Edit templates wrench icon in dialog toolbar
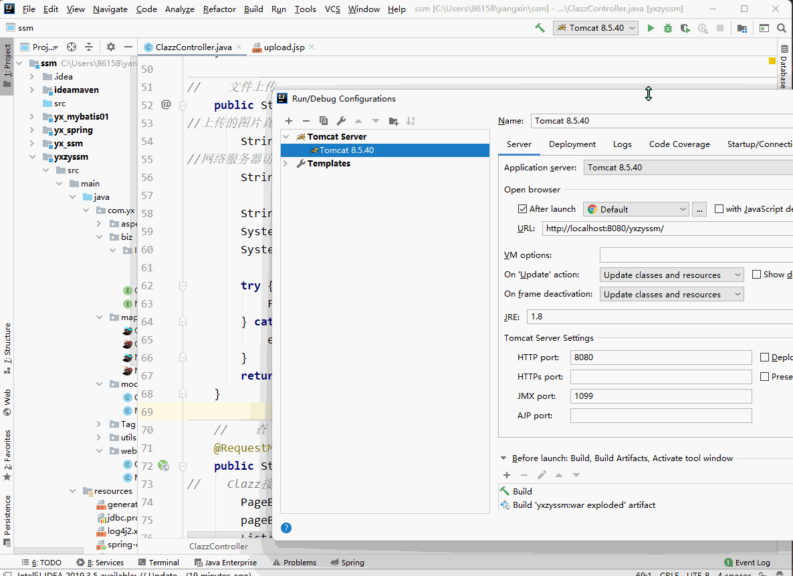This screenshot has height=576, width=793. coord(341,121)
